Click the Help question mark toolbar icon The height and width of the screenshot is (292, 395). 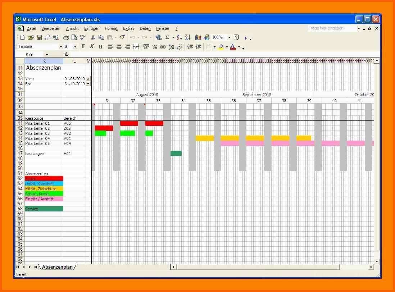236,37
